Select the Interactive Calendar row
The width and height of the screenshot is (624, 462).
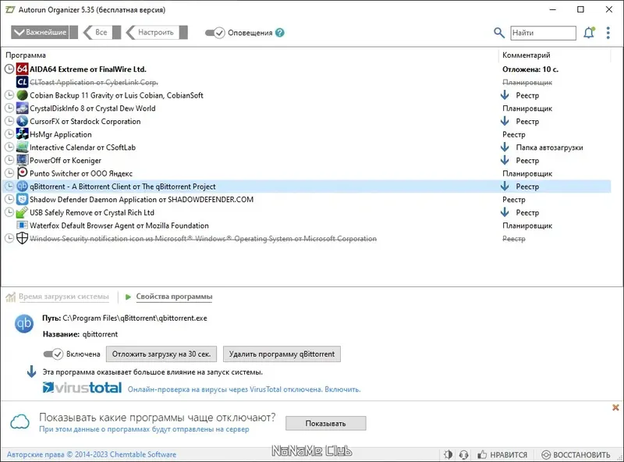307,147
